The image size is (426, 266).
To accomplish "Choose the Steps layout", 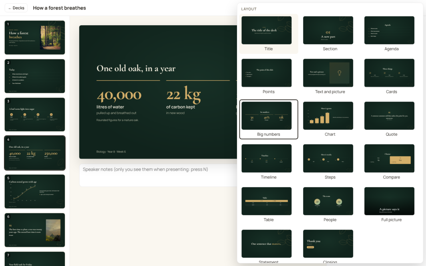I will [330, 162].
